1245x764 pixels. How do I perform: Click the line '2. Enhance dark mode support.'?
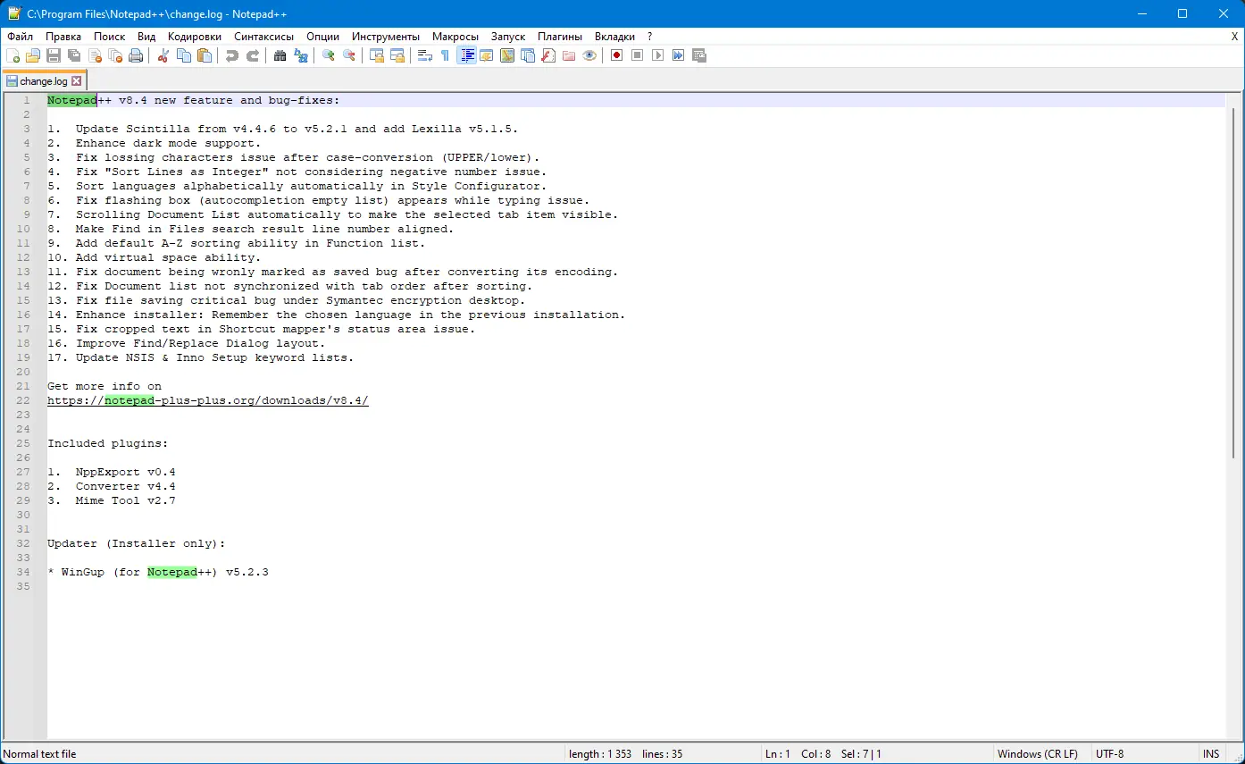pyautogui.click(x=155, y=143)
